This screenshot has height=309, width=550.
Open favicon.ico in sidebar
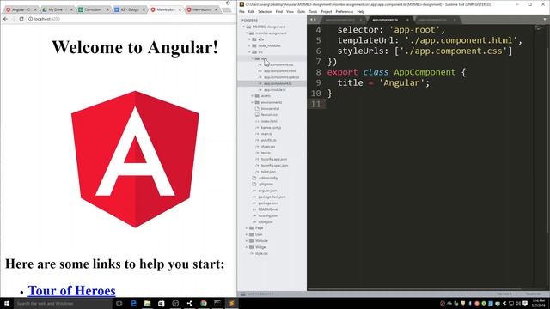click(269, 114)
